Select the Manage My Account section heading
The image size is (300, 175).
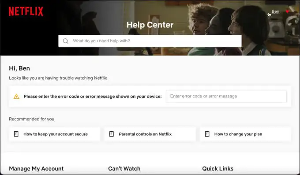[36, 168]
